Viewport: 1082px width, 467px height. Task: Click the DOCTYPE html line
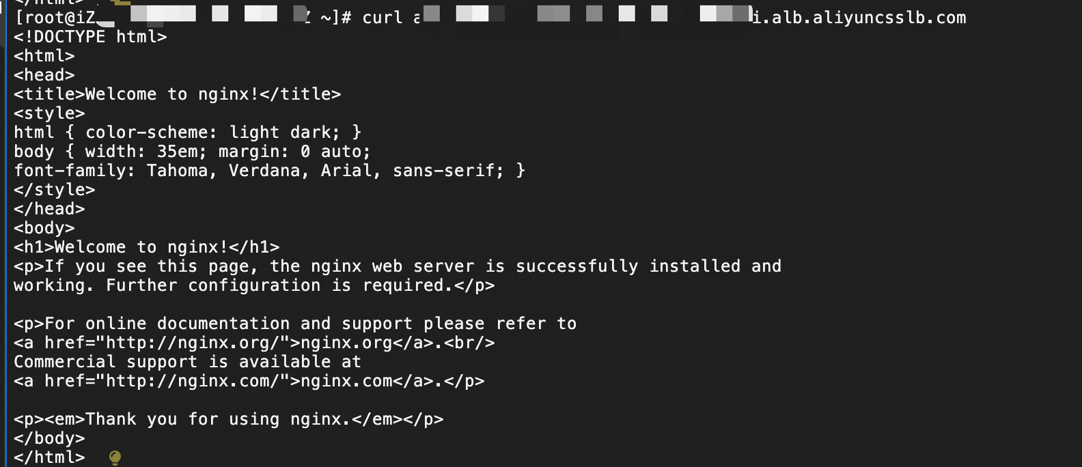point(90,37)
